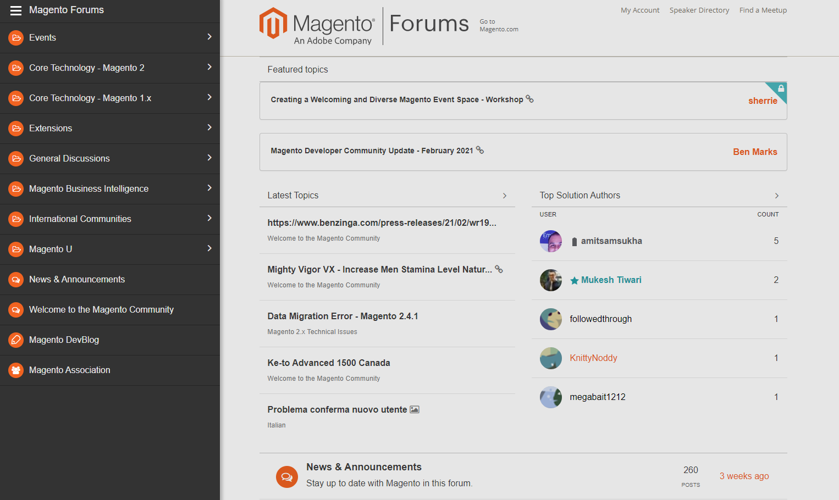Open followedthrough's avatar
Viewport: 839px width, 500px height.
click(550, 319)
